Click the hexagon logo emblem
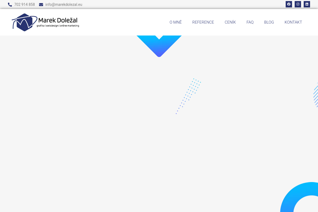 pyautogui.click(x=24, y=22)
